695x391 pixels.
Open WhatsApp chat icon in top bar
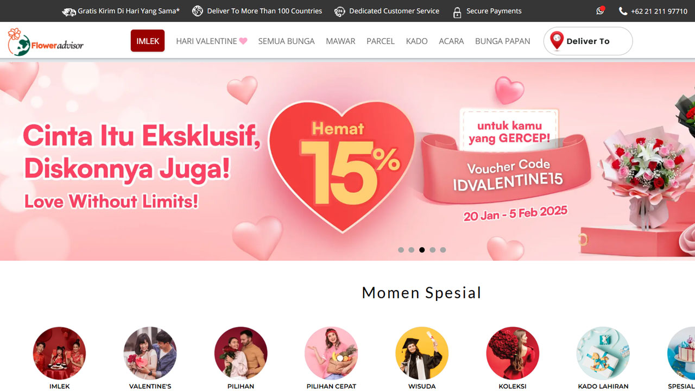600,10
